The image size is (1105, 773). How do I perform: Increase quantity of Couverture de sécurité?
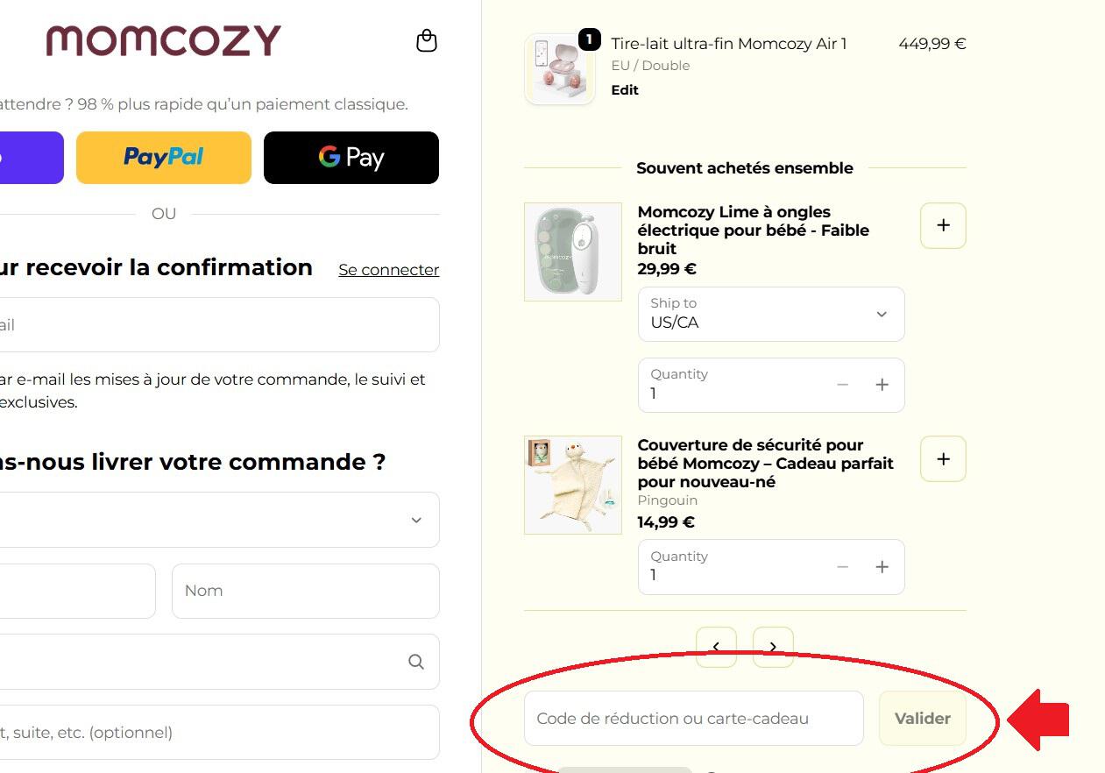coord(882,566)
